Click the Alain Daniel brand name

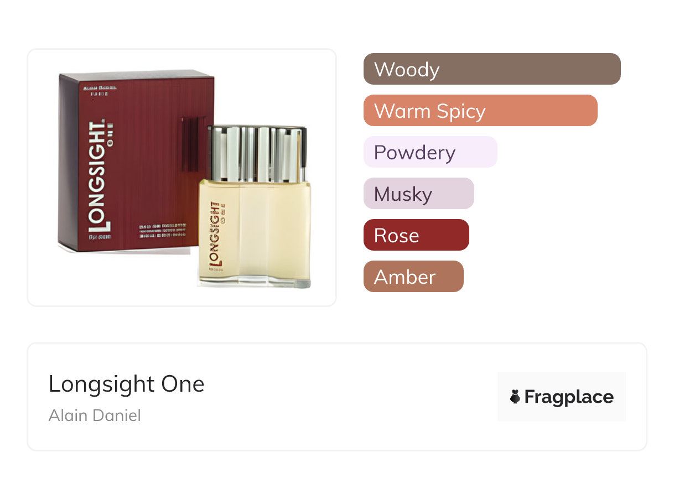[95, 415]
